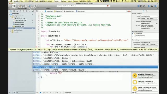Open the Source Control menu
The width and height of the screenshot is (167, 94).
[x=73, y=1]
